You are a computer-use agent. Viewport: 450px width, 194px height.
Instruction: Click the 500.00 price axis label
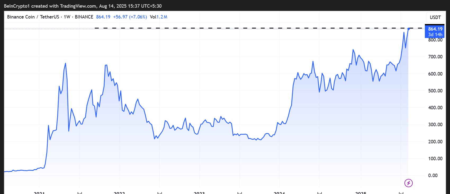pos(435,91)
